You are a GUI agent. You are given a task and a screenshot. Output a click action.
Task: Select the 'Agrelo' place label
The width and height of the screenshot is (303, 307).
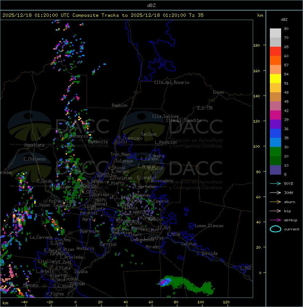89,219
